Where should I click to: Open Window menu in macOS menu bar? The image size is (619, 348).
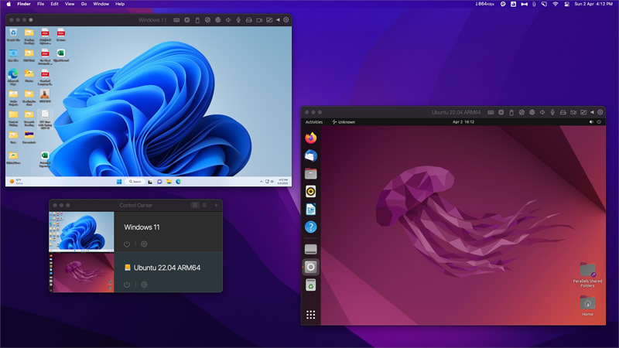[101, 4]
